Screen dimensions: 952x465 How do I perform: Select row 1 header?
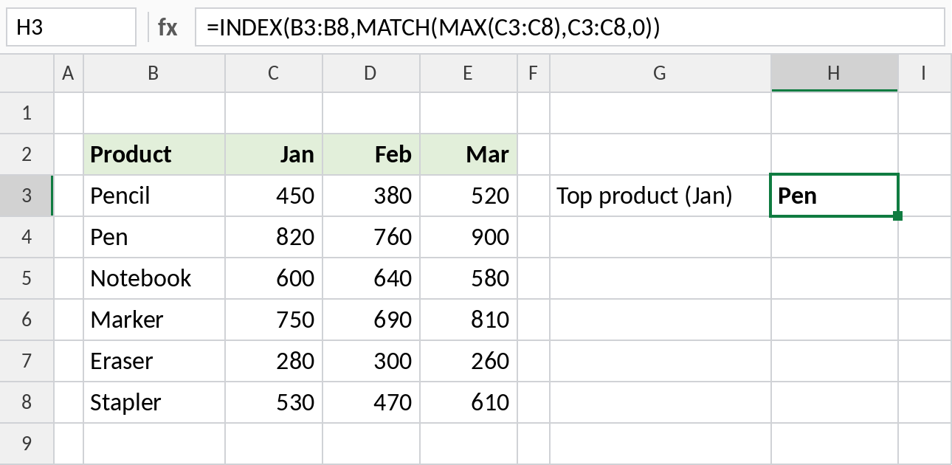tap(27, 113)
